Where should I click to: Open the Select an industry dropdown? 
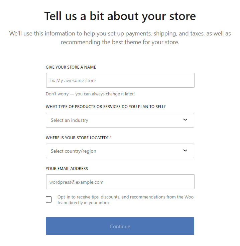pyautogui.click(x=120, y=120)
